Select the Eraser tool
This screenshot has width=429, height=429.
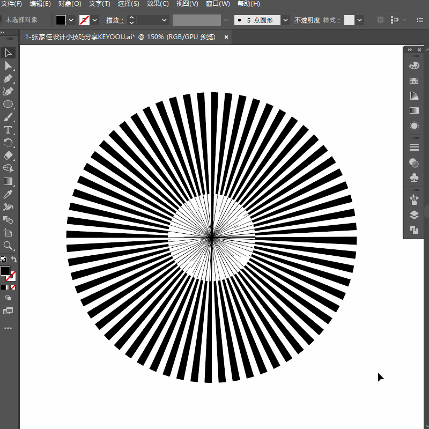pyautogui.click(x=8, y=156)
